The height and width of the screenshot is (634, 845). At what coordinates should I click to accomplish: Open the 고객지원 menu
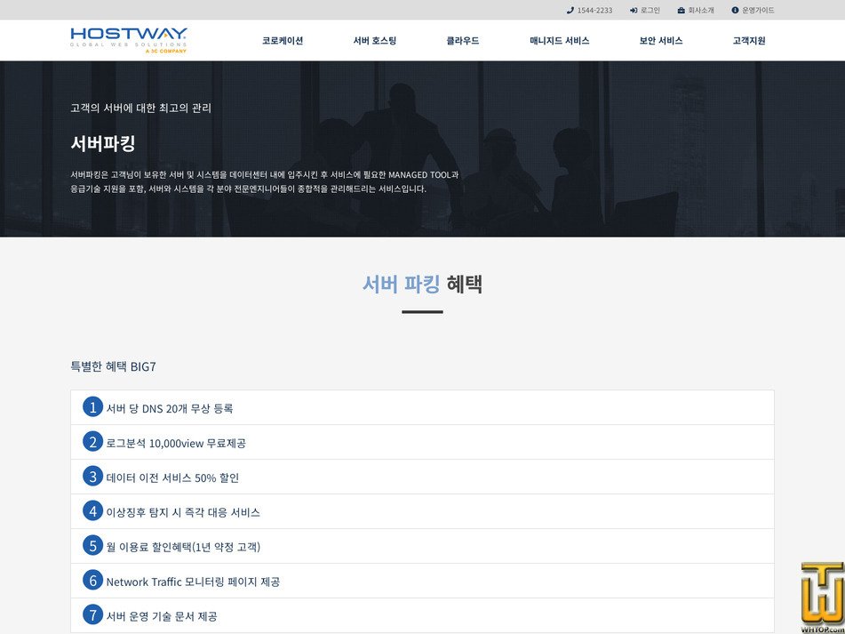coord(749,40)
